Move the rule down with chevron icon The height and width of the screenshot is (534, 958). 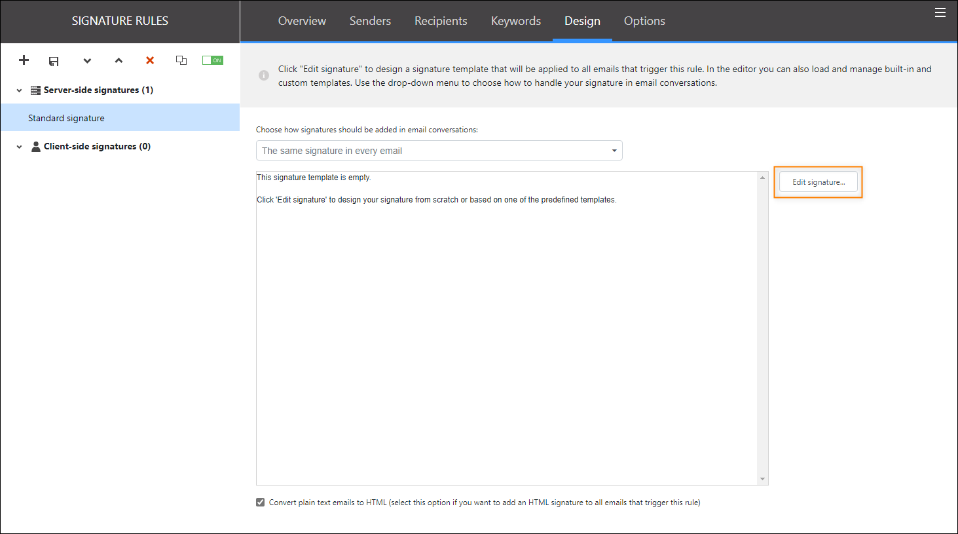pyautogui.click(x=87, y=60)
